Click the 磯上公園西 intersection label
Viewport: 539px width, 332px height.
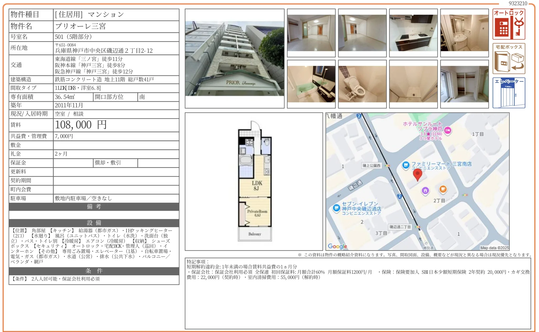(371, 166)
